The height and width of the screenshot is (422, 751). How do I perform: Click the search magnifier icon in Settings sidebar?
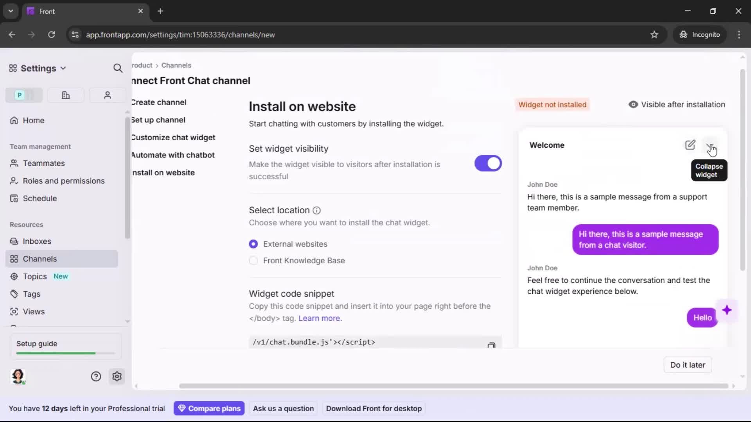(x=118, y=68)
